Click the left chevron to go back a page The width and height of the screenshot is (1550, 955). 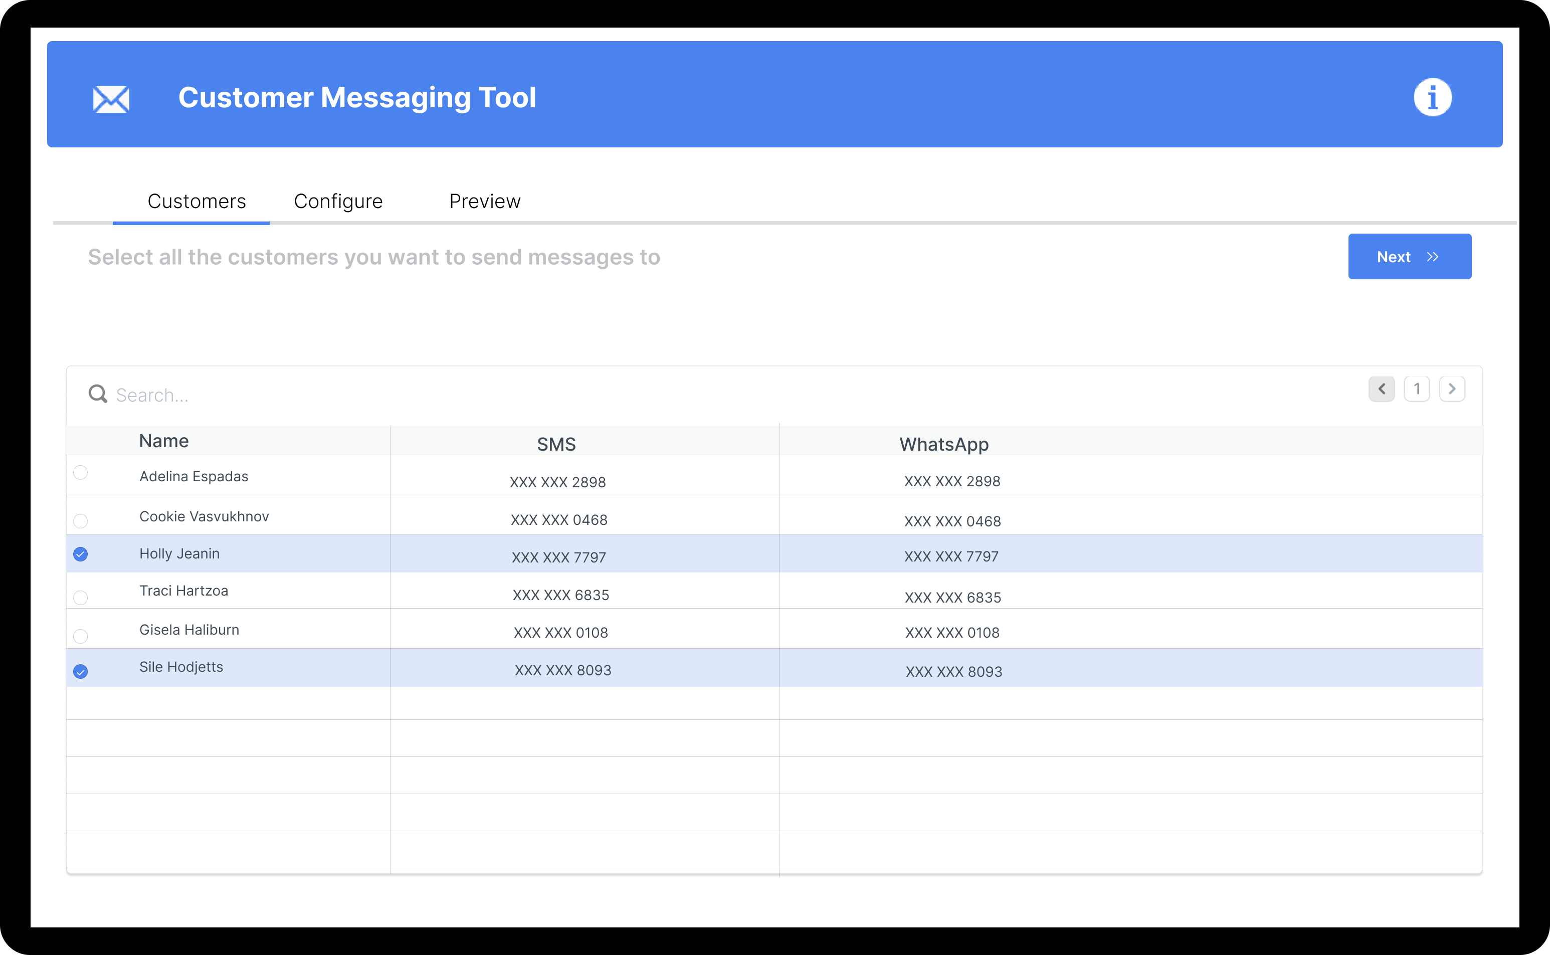coord(1382,389)
